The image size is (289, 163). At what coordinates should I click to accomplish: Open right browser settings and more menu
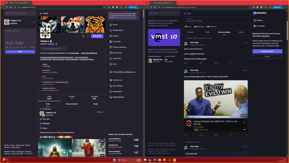pyautogui.click(x=286, y=7)
